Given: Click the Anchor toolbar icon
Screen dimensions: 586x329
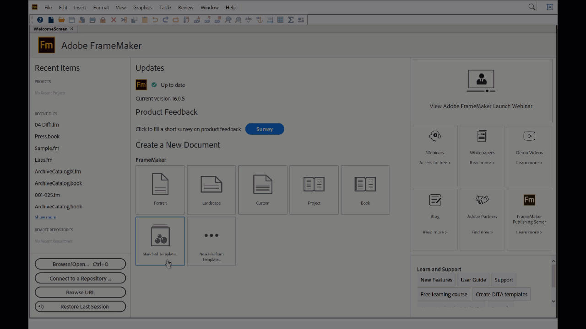Looking at the screenshot, I should click(x=259, y=20).
